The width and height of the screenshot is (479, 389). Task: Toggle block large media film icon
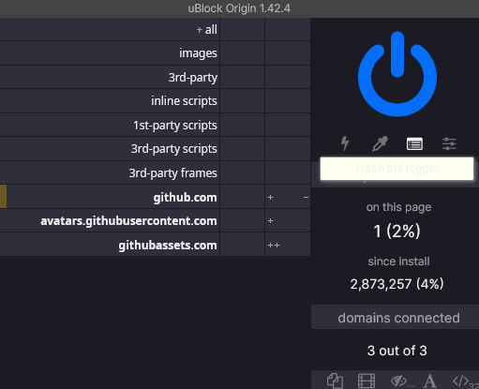(x=367, y=382)
